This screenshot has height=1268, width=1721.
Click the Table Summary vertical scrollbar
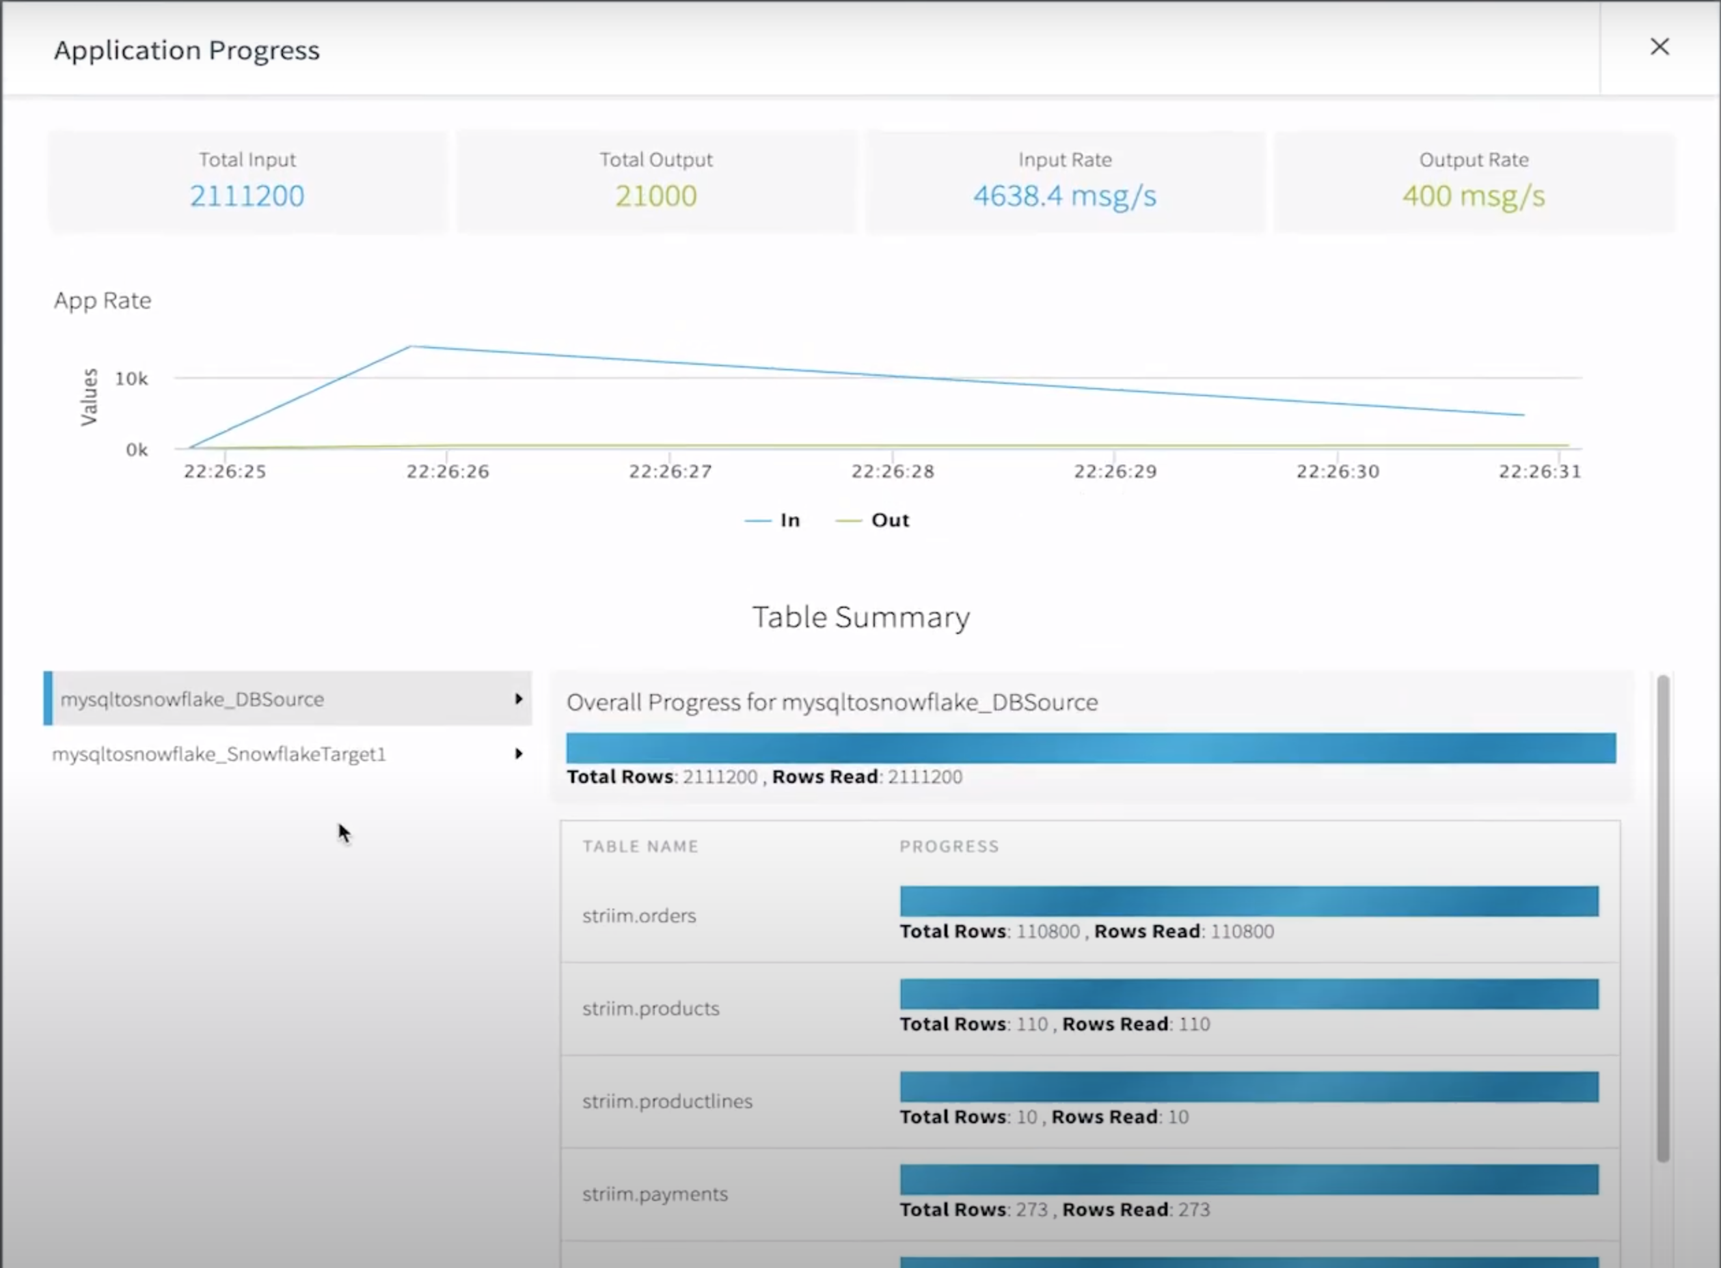tap(1663, 918)
